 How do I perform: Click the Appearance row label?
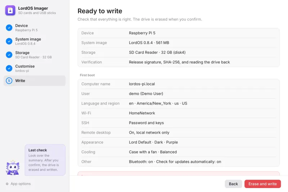(x=92, y=142)
